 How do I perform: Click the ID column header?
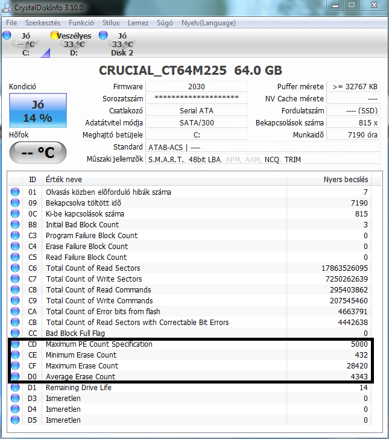(x=33, y=180)
